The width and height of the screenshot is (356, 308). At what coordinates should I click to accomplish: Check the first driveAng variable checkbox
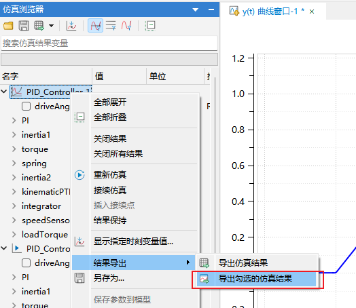(26, 106)
